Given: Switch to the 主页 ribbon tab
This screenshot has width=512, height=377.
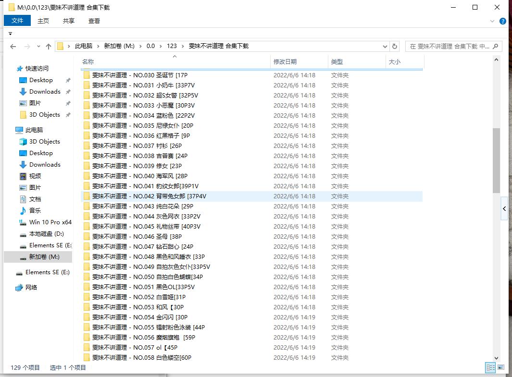Looking at the screenshot, I should [x=43, y=21].
